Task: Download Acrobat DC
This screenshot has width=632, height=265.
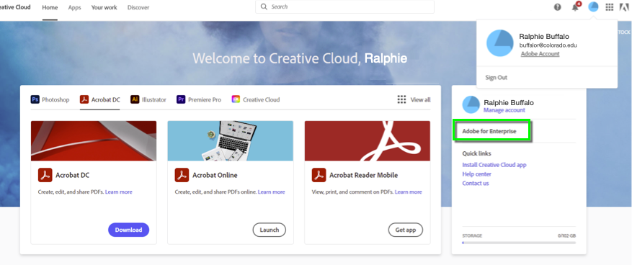Action: [128, 230]
